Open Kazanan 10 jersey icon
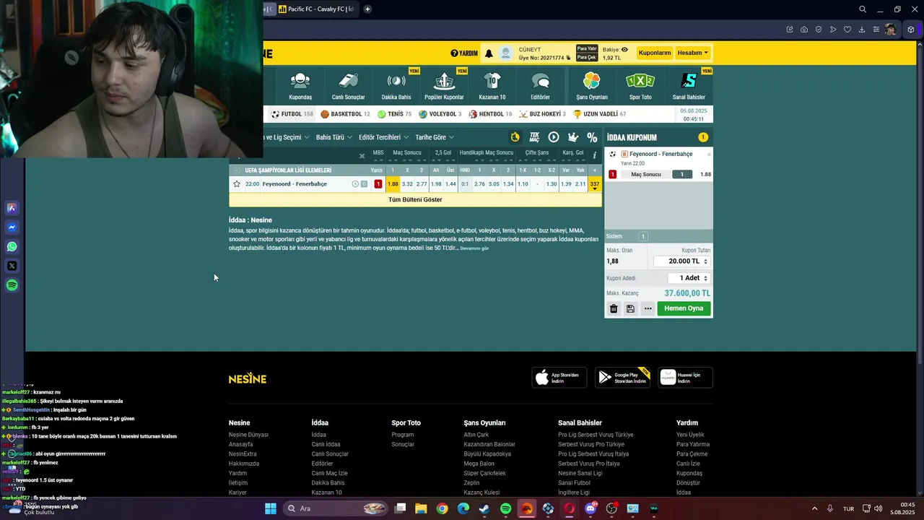This screenshot has height=520, width=924. click(492, 80)
